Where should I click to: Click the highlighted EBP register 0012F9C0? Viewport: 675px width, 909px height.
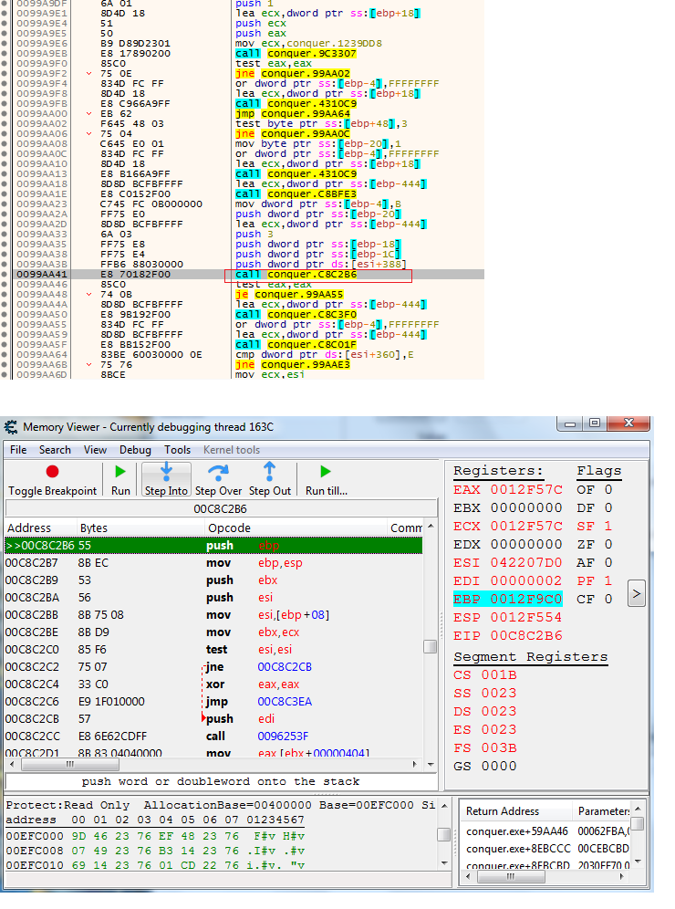click(x=507, y=600)
